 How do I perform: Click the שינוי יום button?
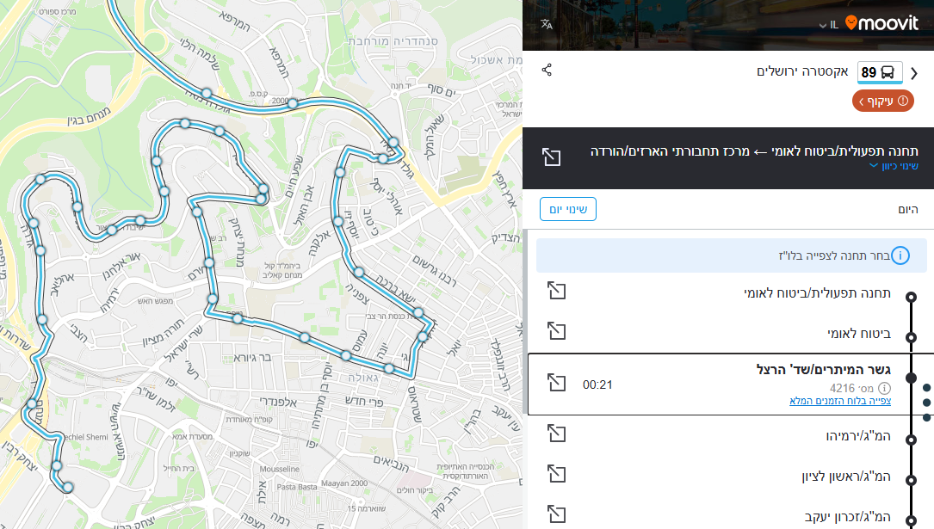pos(568,209)
